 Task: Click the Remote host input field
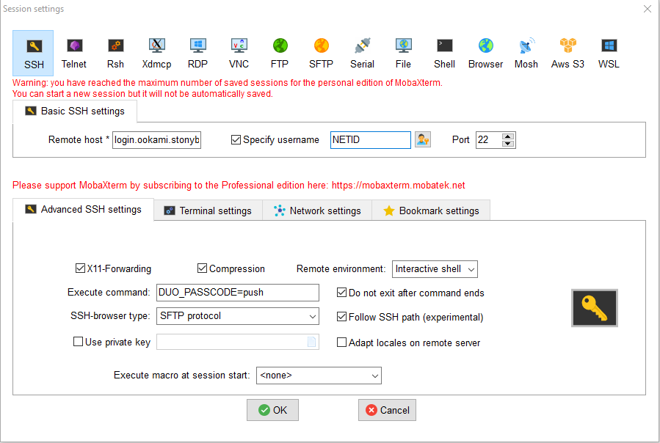(x=156, y=139)
